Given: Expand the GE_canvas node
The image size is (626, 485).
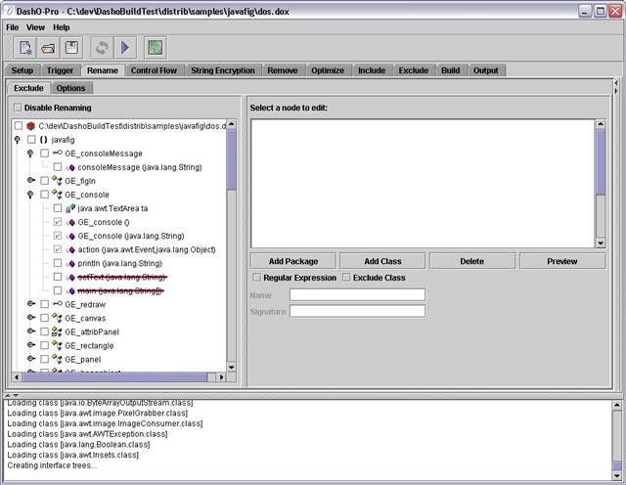Looking at the screenshot, I should pyautogui.click(x=30, y=318).
